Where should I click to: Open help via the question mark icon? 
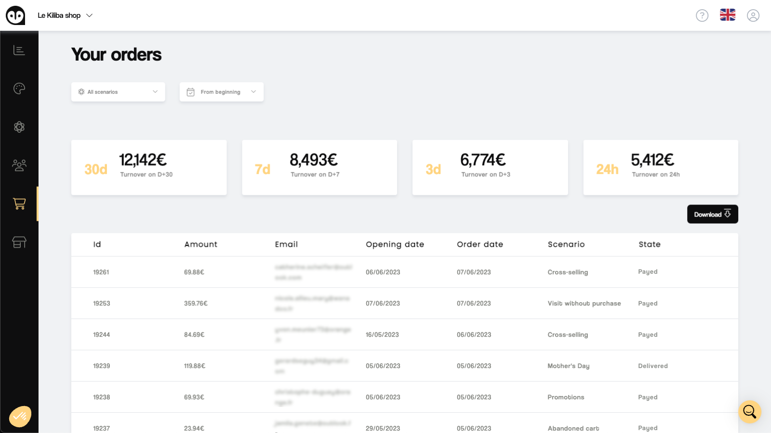pos(702,15)
